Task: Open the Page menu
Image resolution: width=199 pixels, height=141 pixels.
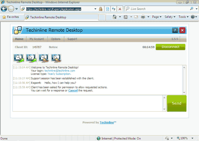Action: [157, 17]
